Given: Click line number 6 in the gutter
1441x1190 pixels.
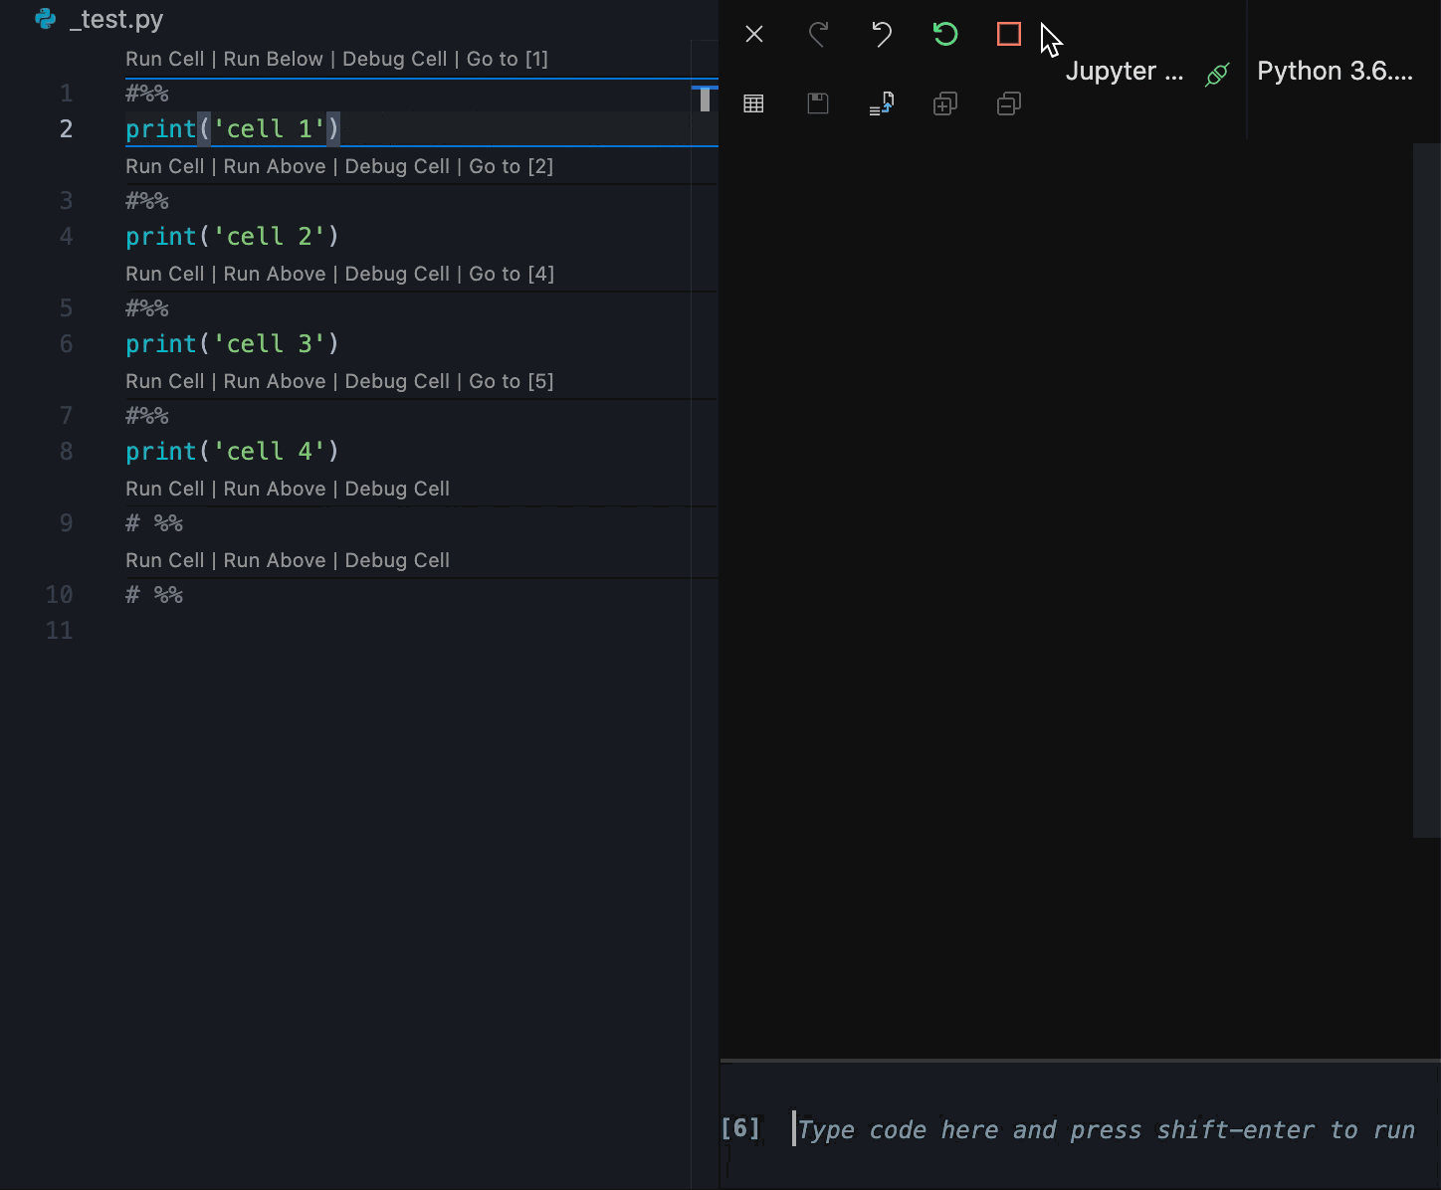Looking at the screenshot, I should coord(66,344).
